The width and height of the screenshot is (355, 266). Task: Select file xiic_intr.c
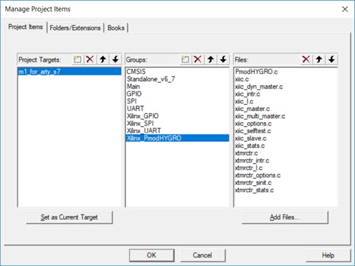286,94
